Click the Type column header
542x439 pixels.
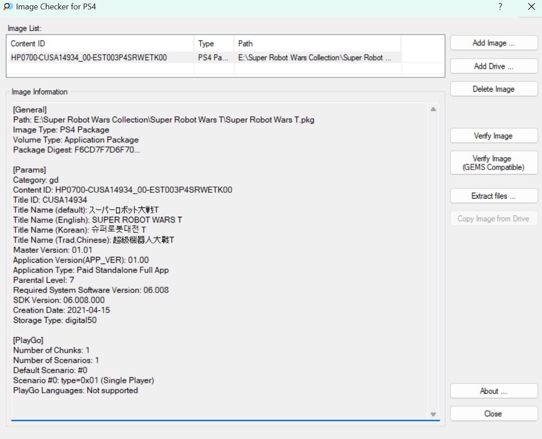(214, 44)
